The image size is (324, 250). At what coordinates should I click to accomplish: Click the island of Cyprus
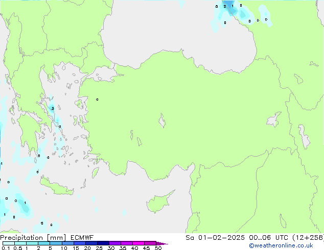tap(158, 204)
